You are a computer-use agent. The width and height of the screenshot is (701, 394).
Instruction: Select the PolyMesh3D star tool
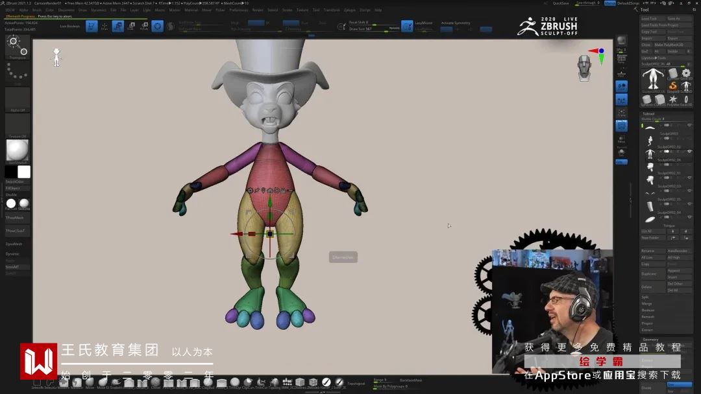(673, 100)
